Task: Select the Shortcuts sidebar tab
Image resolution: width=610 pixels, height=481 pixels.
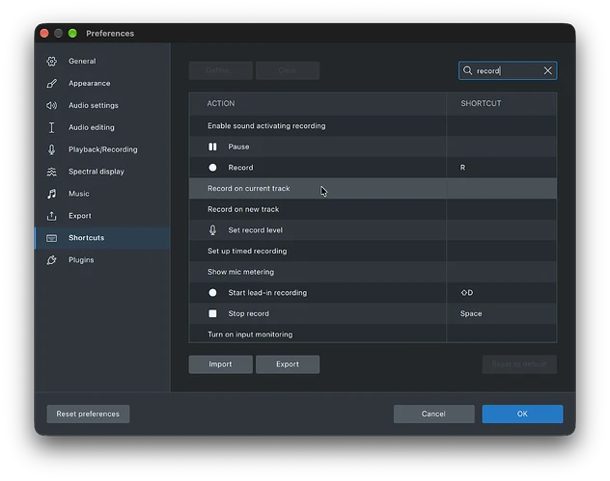Action: click(x=102, y=238)
